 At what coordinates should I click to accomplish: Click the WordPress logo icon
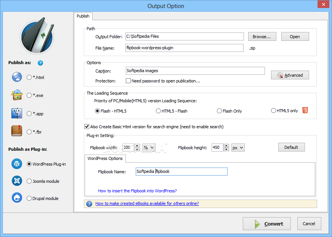click(17, 164)
